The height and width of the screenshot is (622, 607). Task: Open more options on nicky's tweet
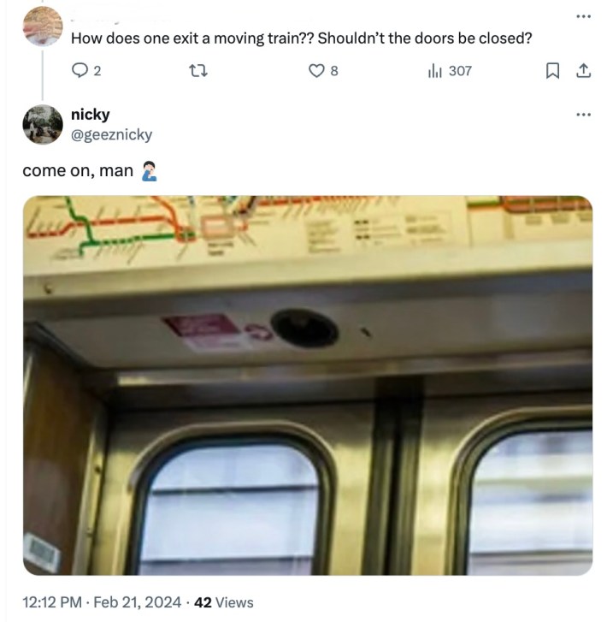click(x=583, y=115)
